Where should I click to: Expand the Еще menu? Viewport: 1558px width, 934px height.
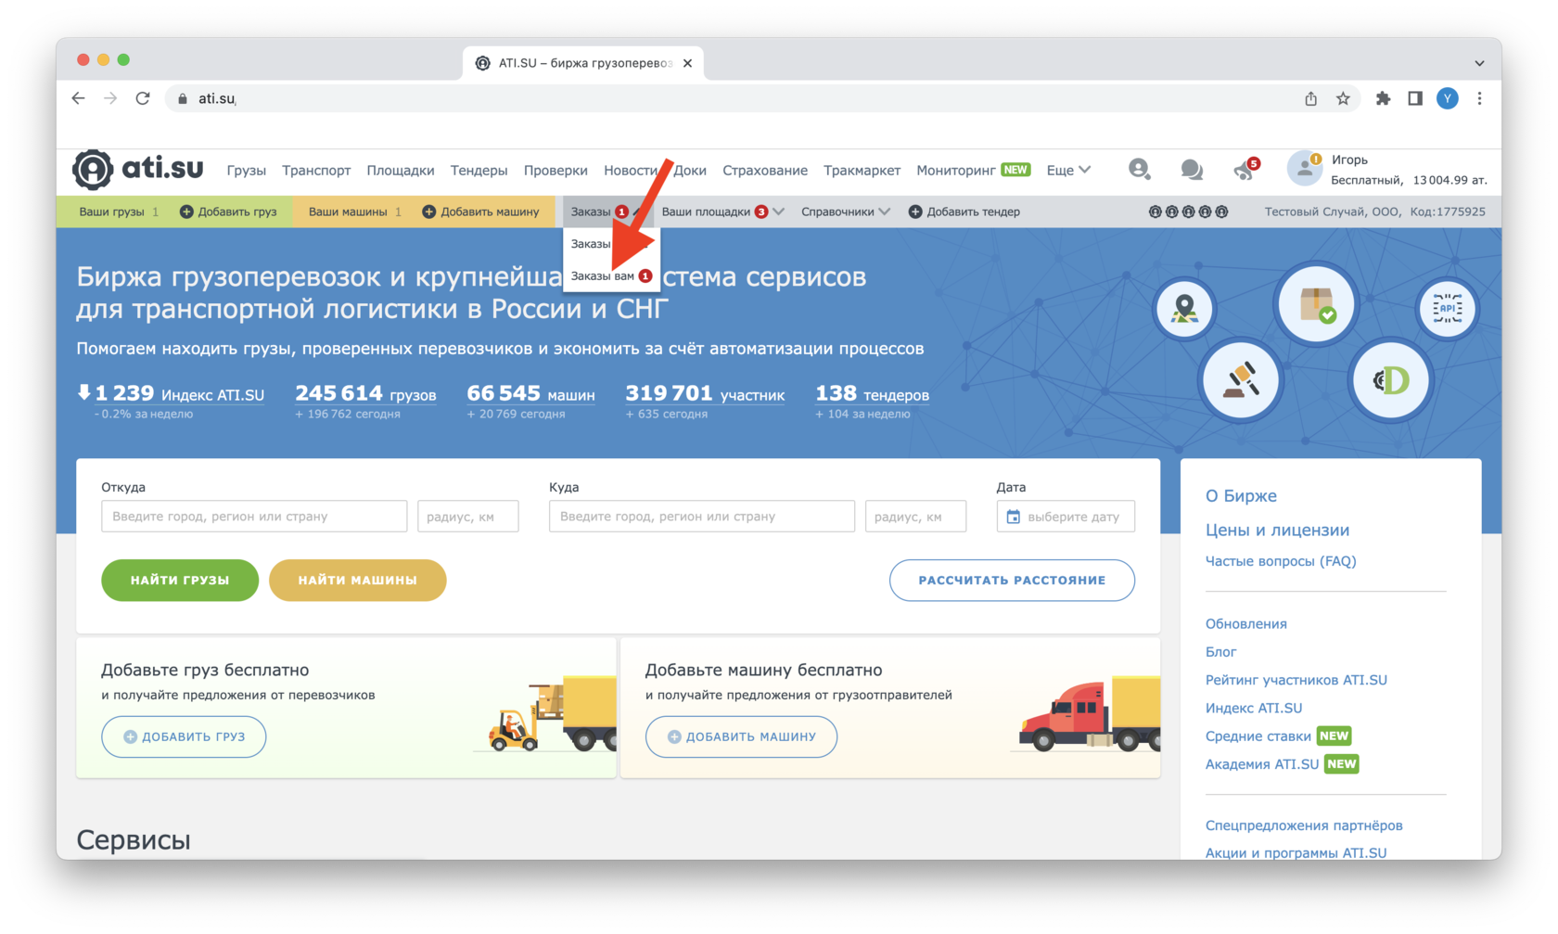coord(1068,170)
